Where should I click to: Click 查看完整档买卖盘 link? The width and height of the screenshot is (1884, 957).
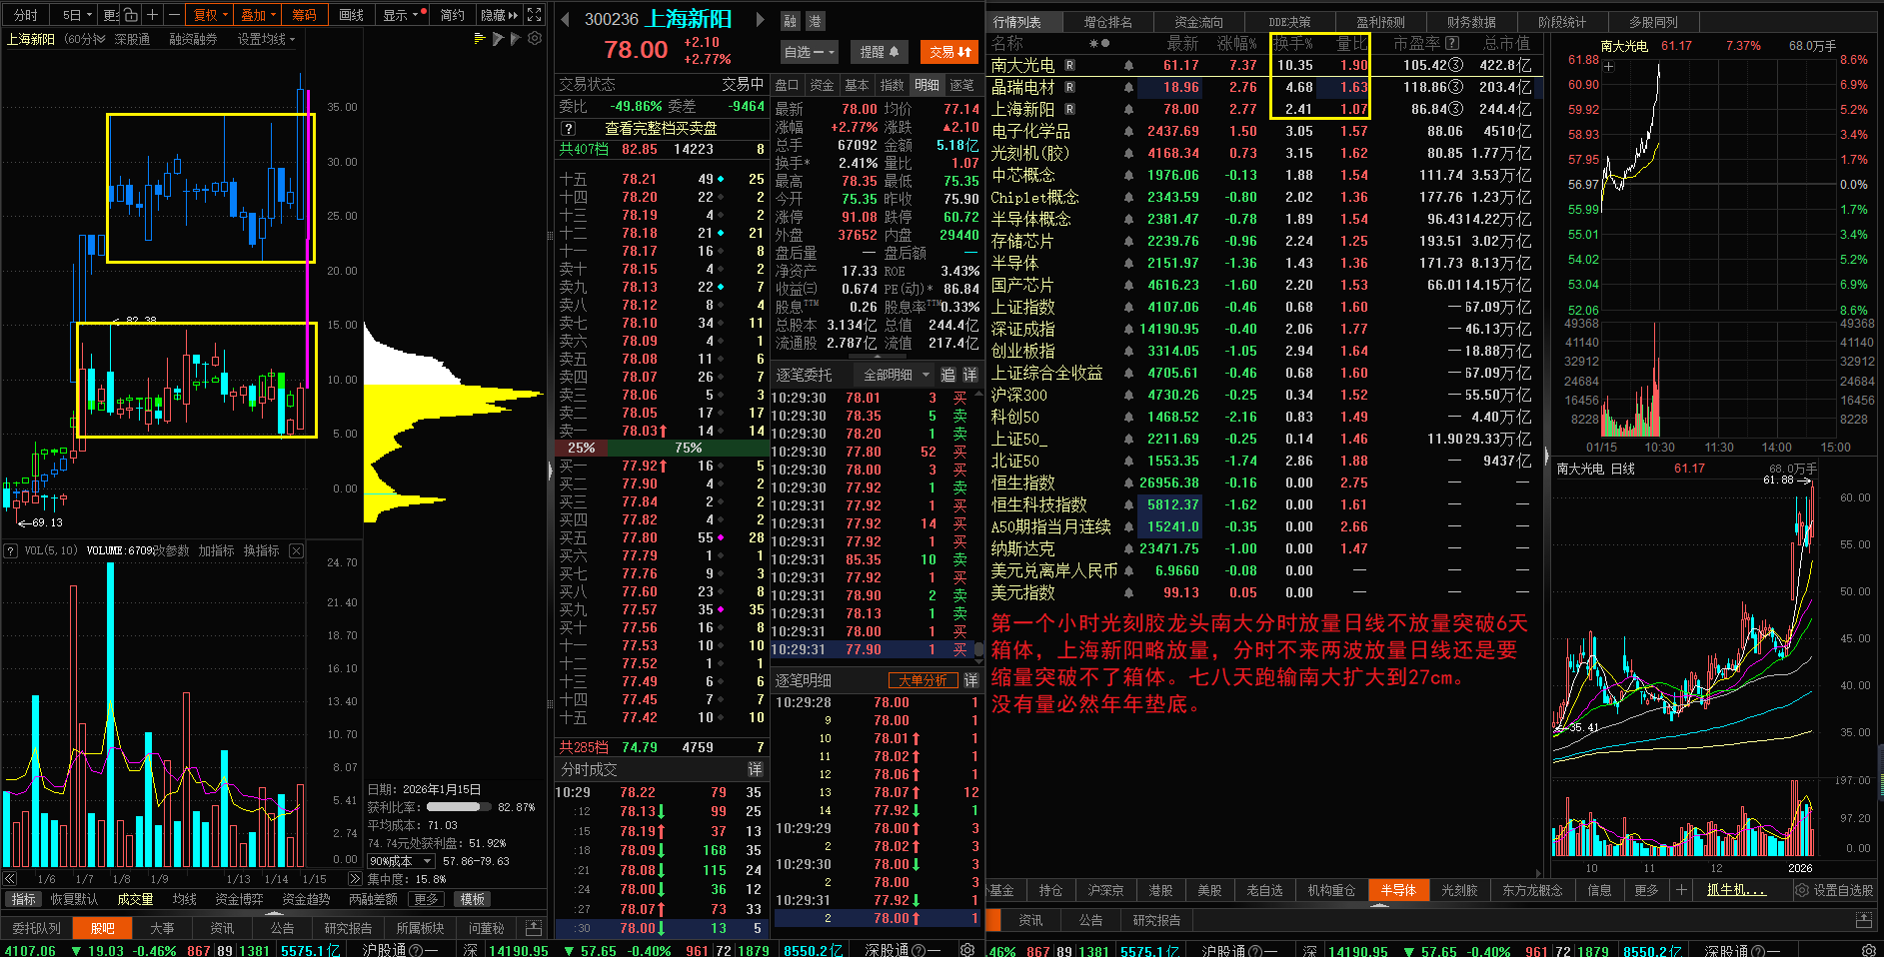661,129
